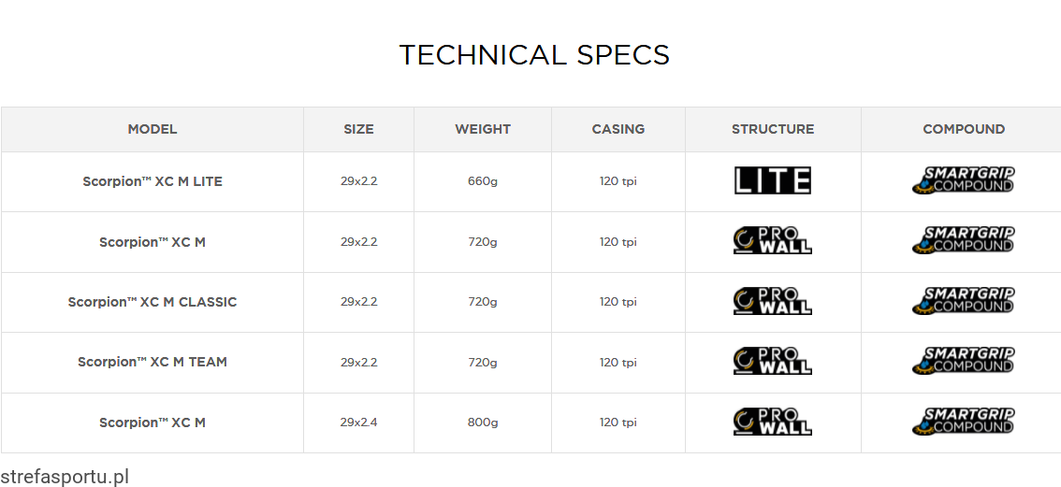Click ProWall logo in XC M TEAM row

pos(772,361)
